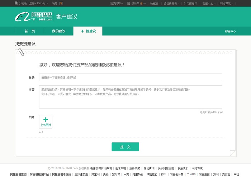Click into the 标题 title input field
Screen dimensions: 251x181
131,77
